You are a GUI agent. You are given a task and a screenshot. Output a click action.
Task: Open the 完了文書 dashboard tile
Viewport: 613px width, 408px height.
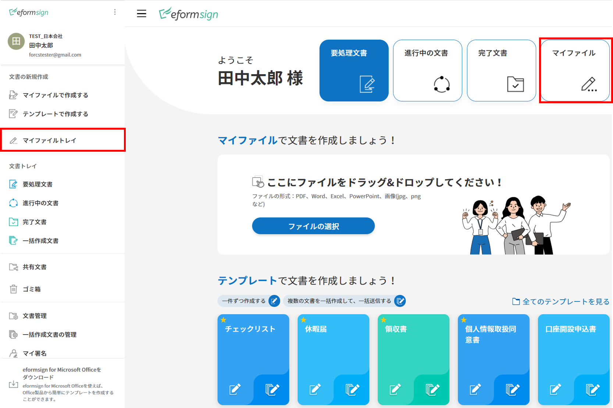501,71
